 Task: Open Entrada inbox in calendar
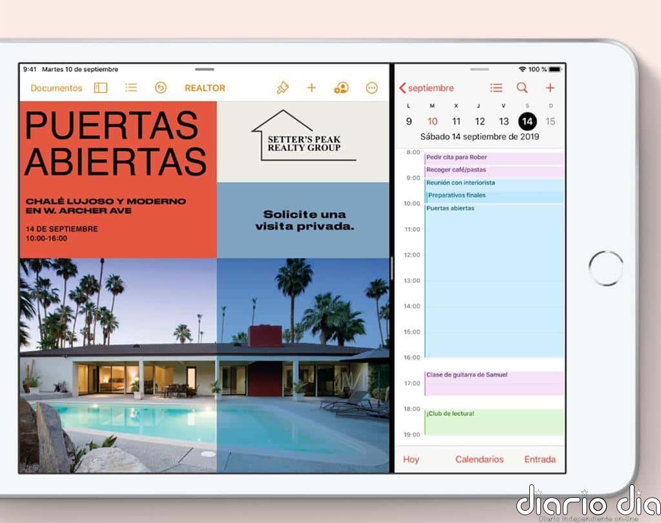540,459
